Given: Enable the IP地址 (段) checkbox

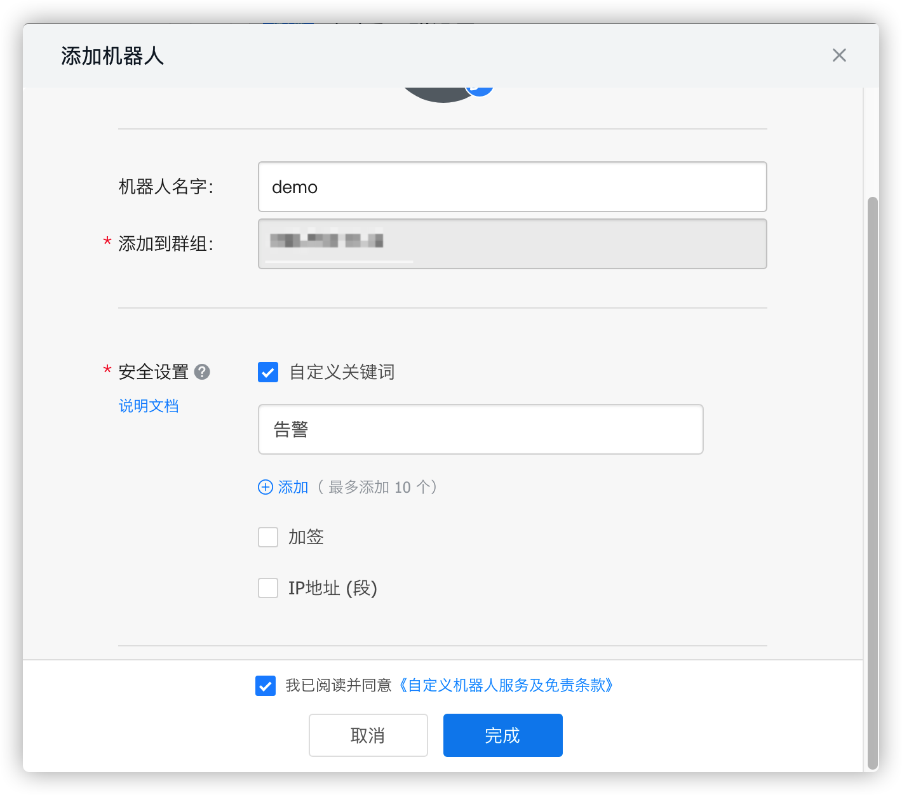Looking at the screenshot, I should 268,588.
